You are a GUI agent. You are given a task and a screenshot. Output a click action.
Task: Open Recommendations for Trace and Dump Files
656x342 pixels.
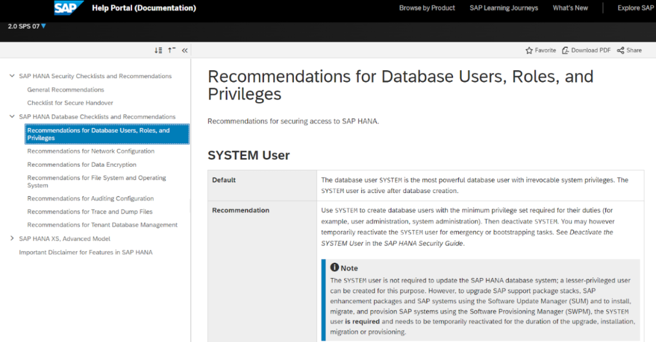tap(90, 212)
